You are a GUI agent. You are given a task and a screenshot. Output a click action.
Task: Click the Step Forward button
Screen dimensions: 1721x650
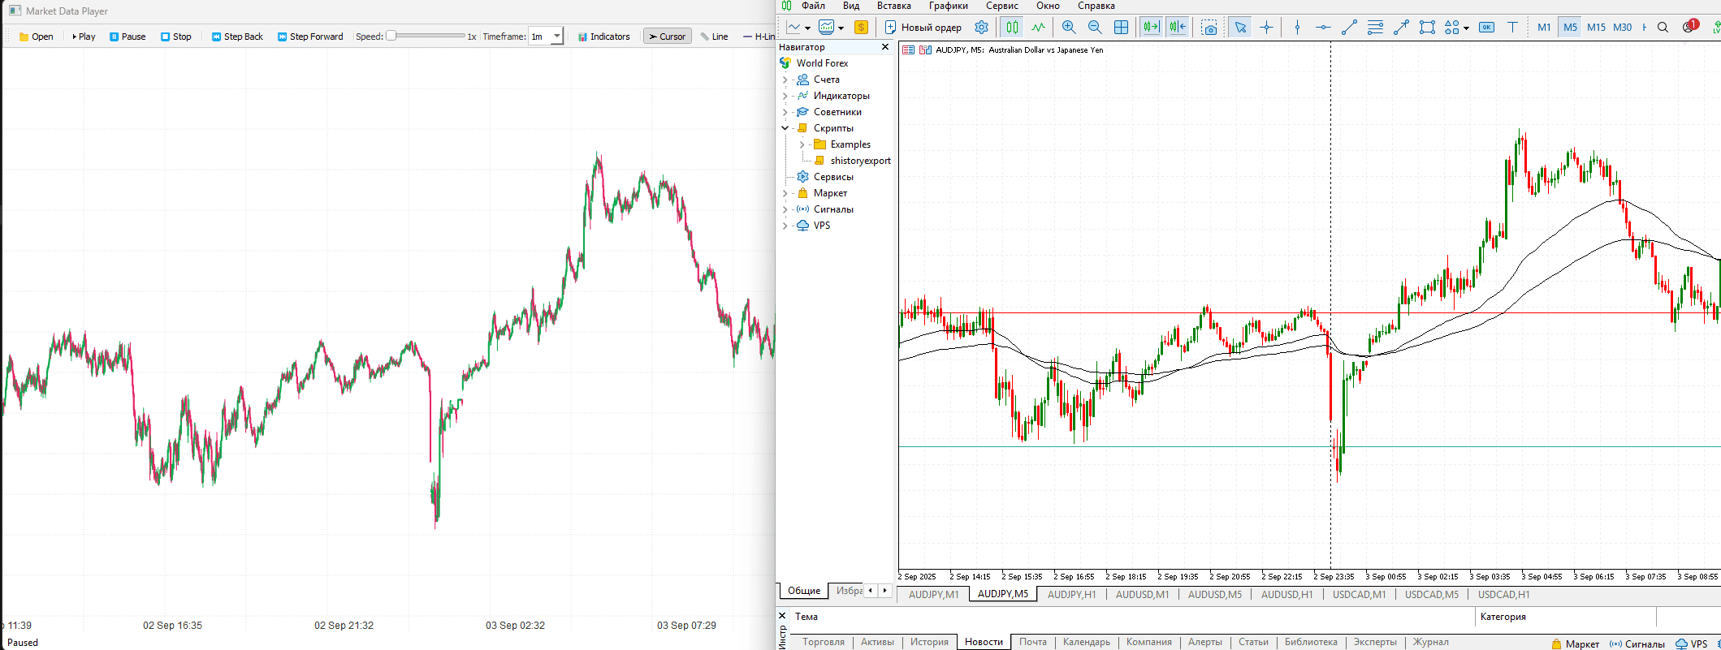coord(310,37)
